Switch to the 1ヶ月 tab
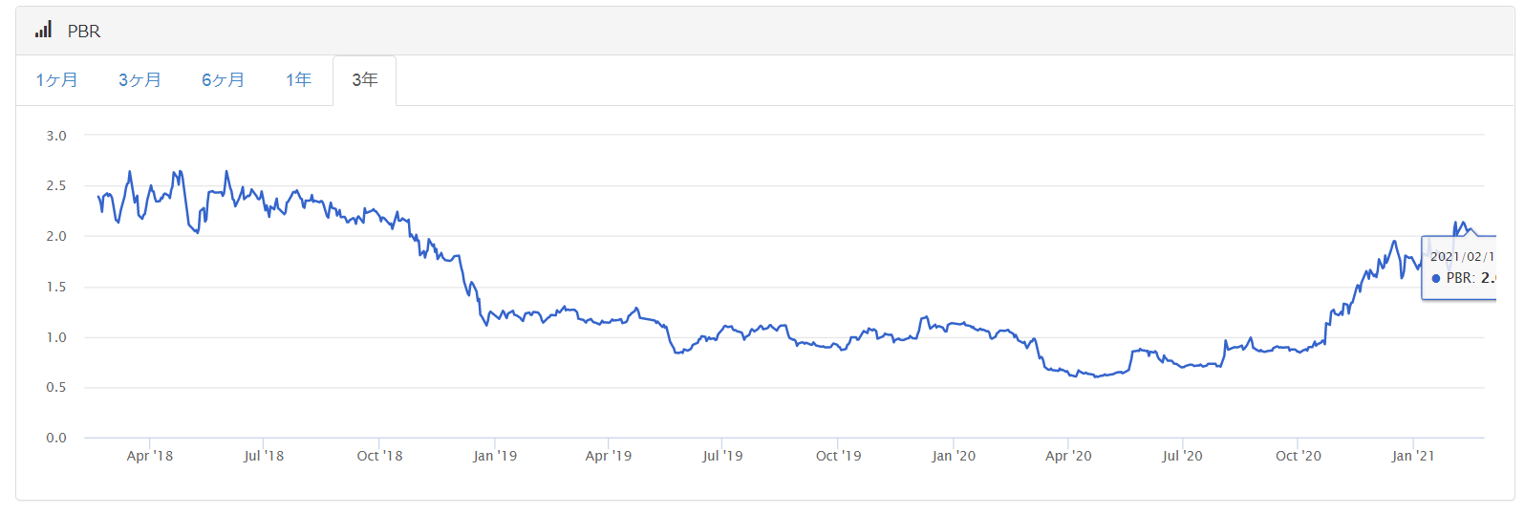Image resolution: width=1525 pixels, height=515 pixels. click(56, 80)
